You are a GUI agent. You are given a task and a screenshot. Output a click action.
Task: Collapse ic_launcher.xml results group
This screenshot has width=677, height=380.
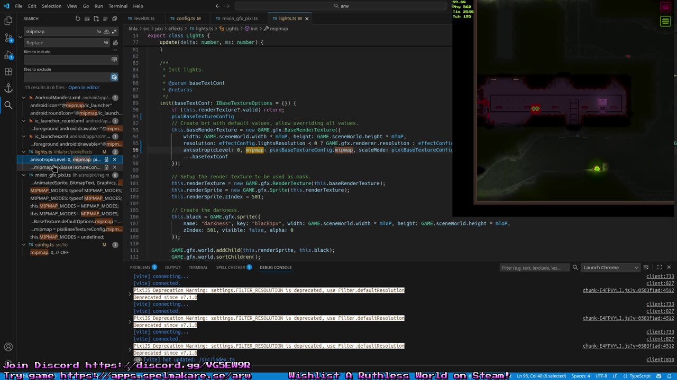click(24, 136)
